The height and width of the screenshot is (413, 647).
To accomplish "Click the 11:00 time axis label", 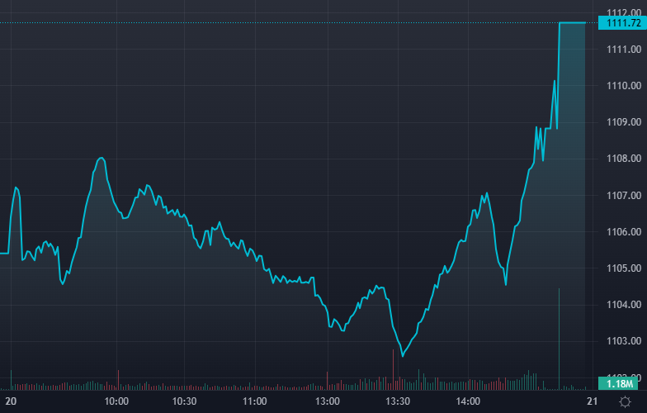I will (x=254, y=401).
